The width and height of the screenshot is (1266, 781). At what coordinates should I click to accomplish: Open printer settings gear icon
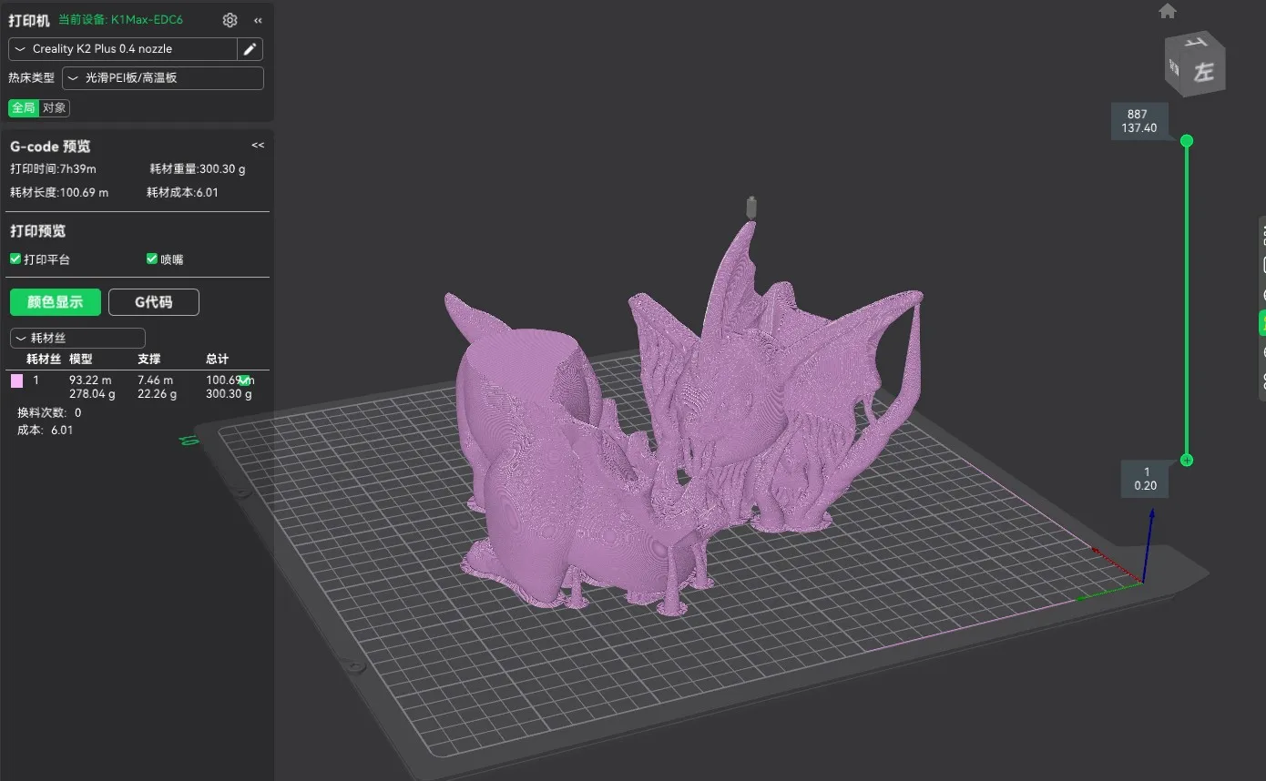[x=230, y=20]
